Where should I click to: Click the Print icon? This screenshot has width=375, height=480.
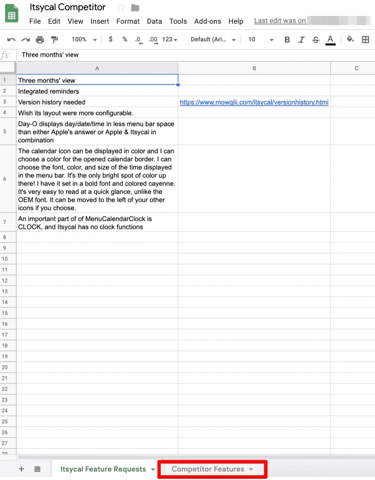point(40,40)
